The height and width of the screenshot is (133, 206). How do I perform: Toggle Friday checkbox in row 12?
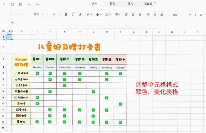pos(93,116)
